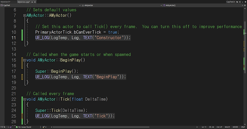The image size is (247, 129).
Task: Click line number 25 in the gutter
Action: [14, 116]
